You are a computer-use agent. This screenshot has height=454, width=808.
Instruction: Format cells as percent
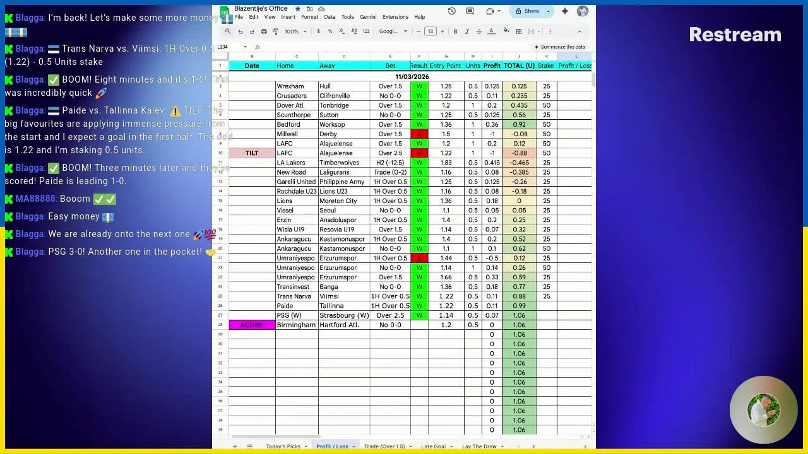[x=330, y=32]
